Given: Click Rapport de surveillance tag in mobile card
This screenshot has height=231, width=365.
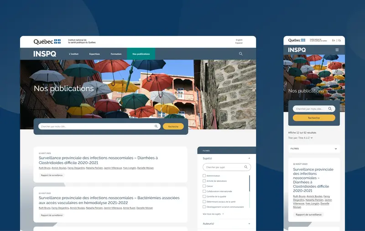Looking at the screenshot, I should (308, 215).
